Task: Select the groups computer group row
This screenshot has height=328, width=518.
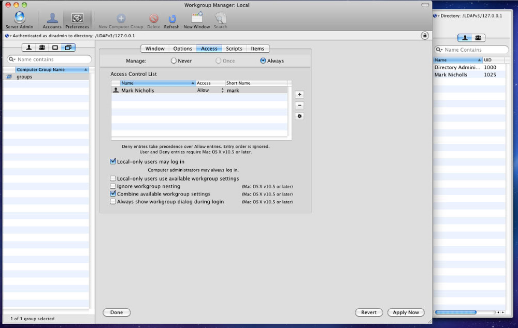Action: click(46, 77)
